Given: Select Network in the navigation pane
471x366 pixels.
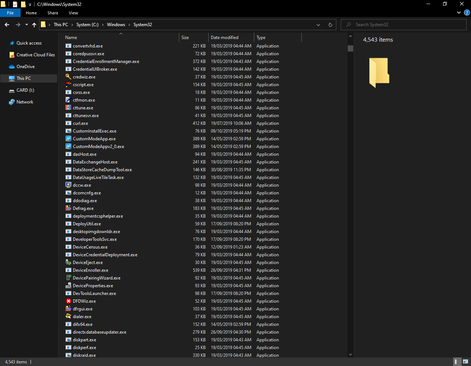Looking at the screenshot, I should pyautogui.click(x=25, y=102).
